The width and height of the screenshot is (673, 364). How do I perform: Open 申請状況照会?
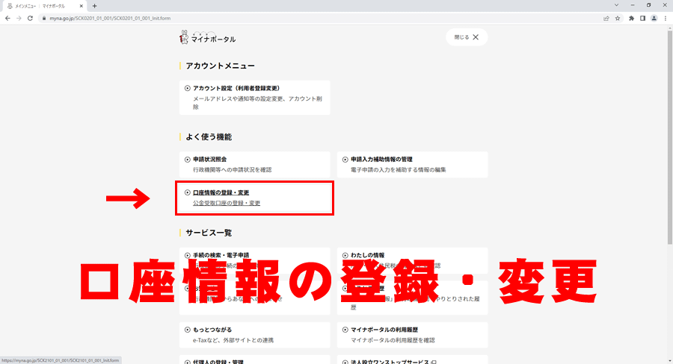(x=255, y=164)
